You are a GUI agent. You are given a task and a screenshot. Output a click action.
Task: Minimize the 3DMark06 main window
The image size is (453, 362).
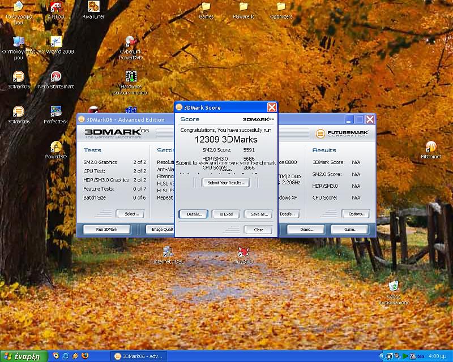[x=349, y=119]
